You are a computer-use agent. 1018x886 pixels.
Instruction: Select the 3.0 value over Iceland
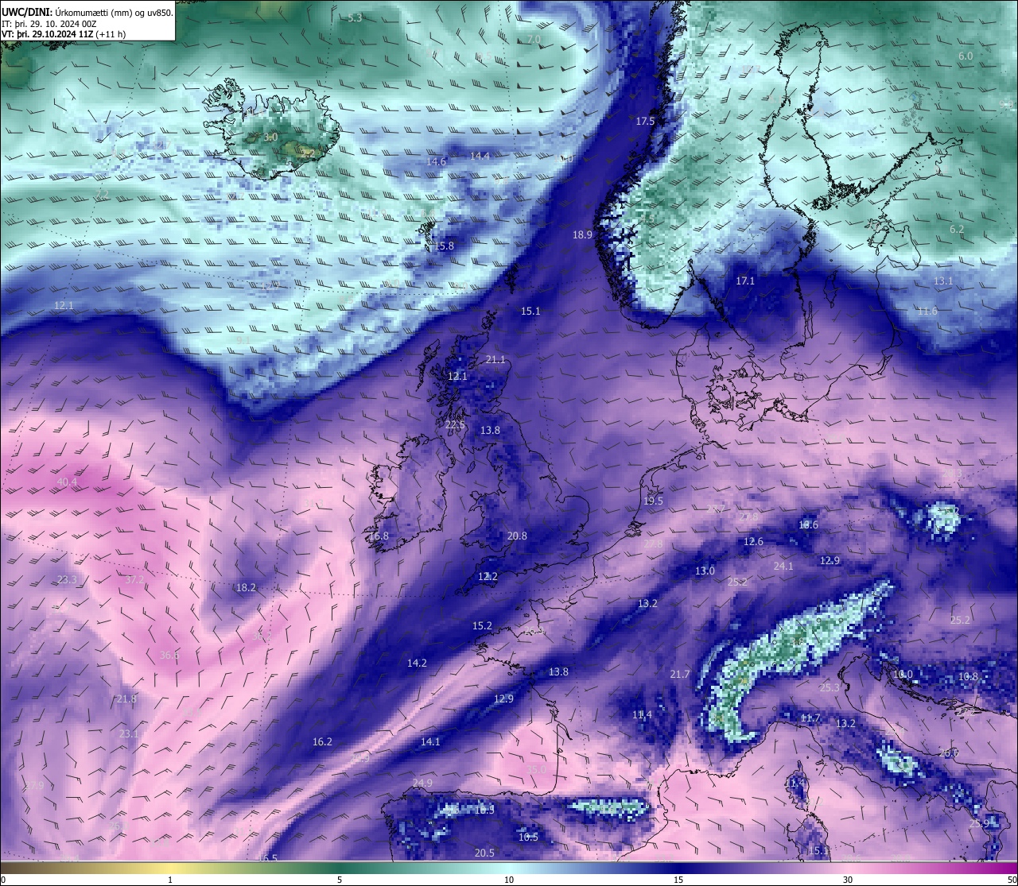pos(270,138)
